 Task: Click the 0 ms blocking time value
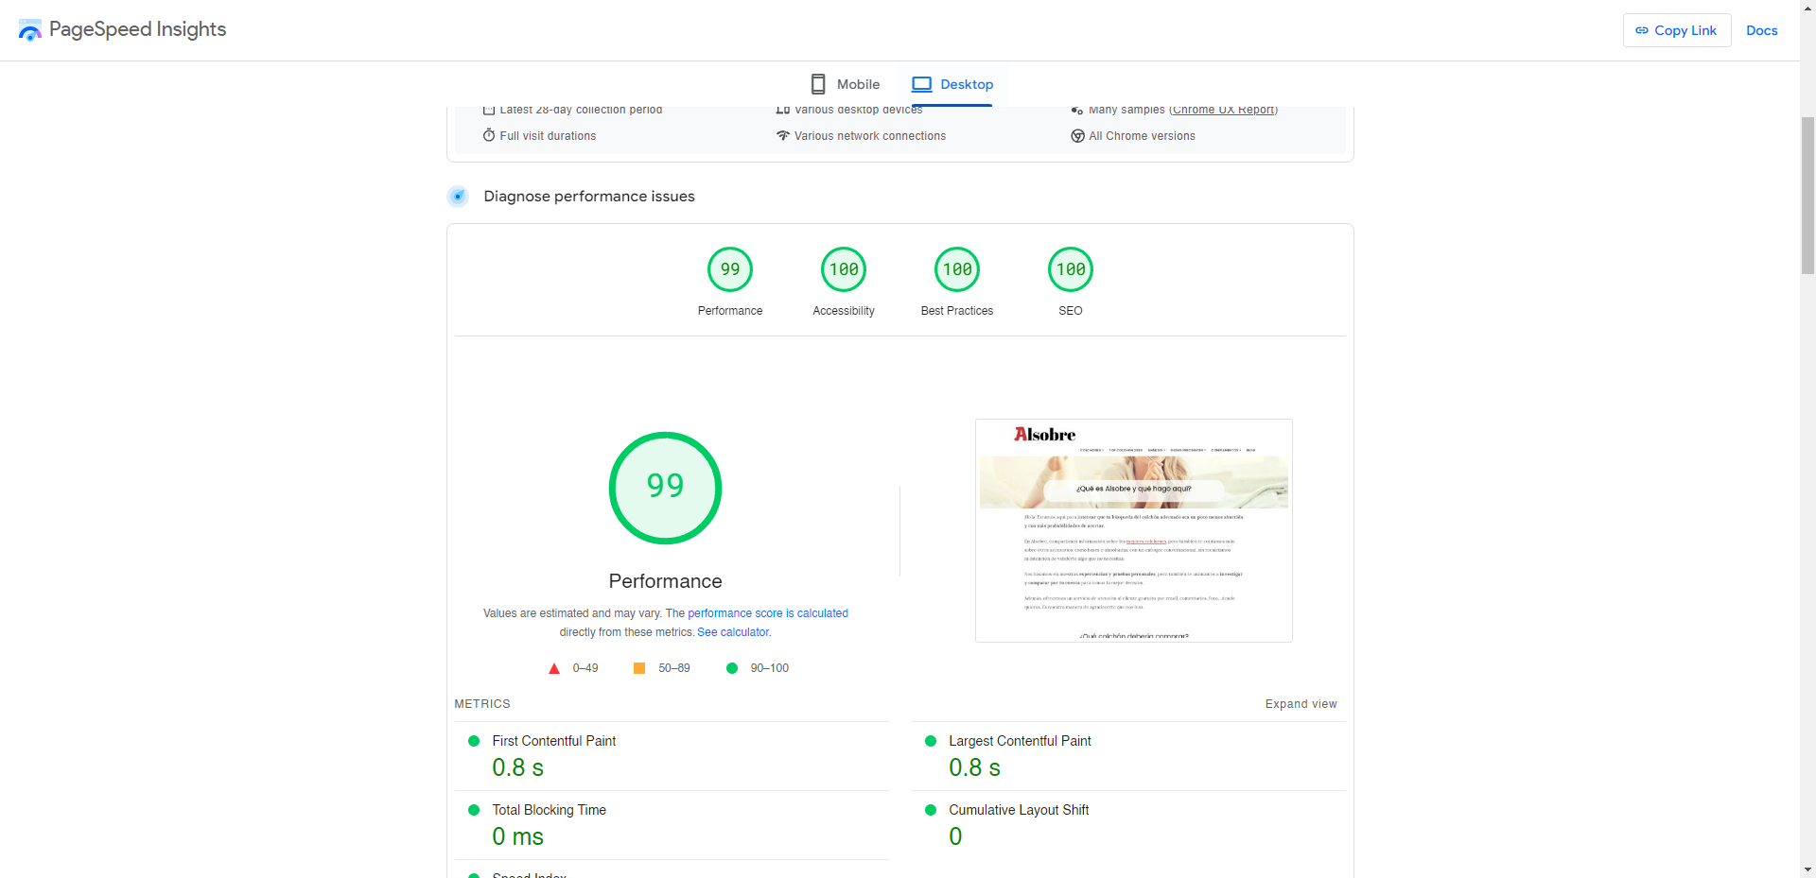click(517, 836)
